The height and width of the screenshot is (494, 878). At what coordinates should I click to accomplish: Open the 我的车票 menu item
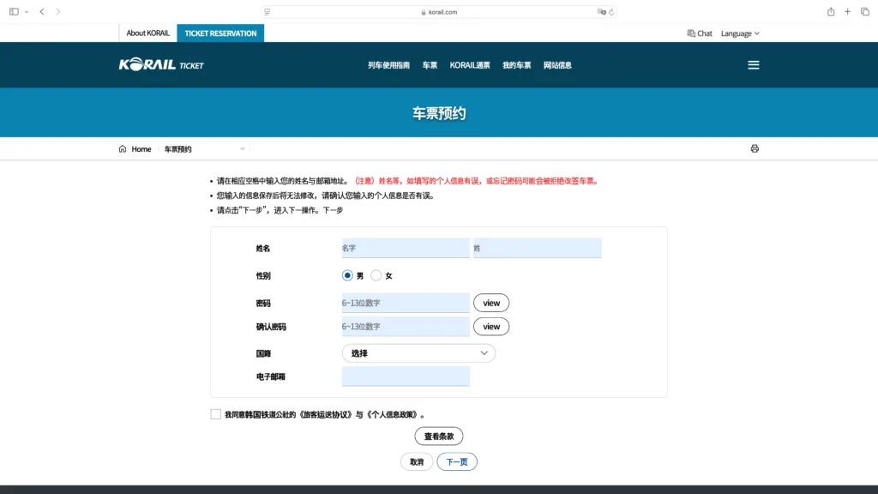[516, 65]
